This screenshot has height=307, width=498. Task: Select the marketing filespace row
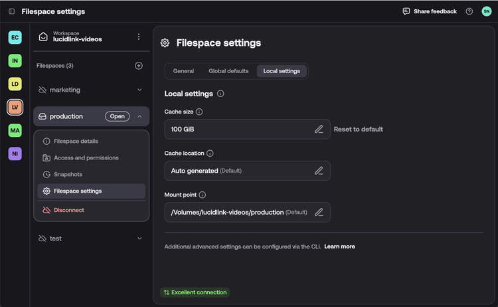coord(92,90)
